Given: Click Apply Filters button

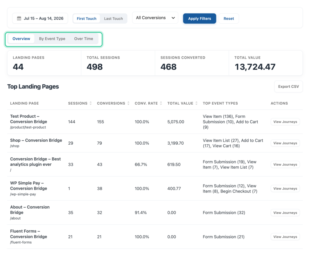Looking at the screenshot, I should click(x=200, y=18).
